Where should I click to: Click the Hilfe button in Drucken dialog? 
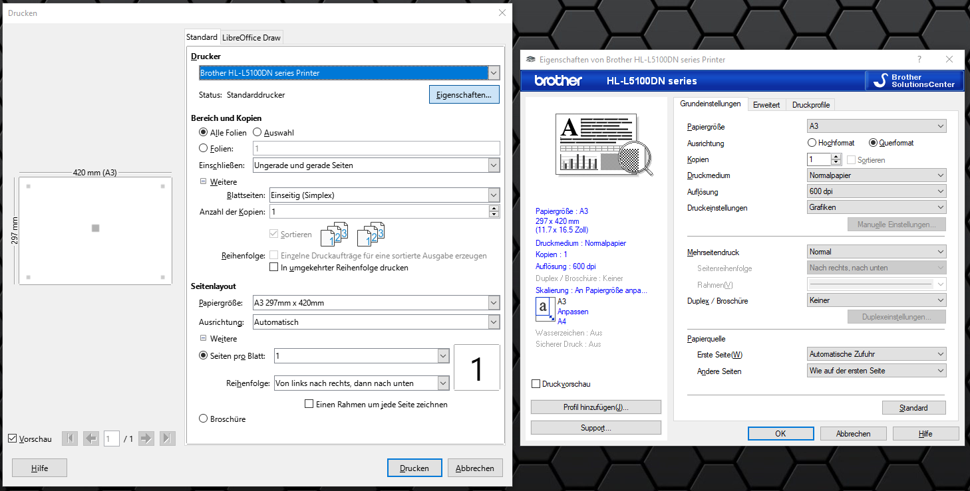pyautogui.click(x=39, y=468)
